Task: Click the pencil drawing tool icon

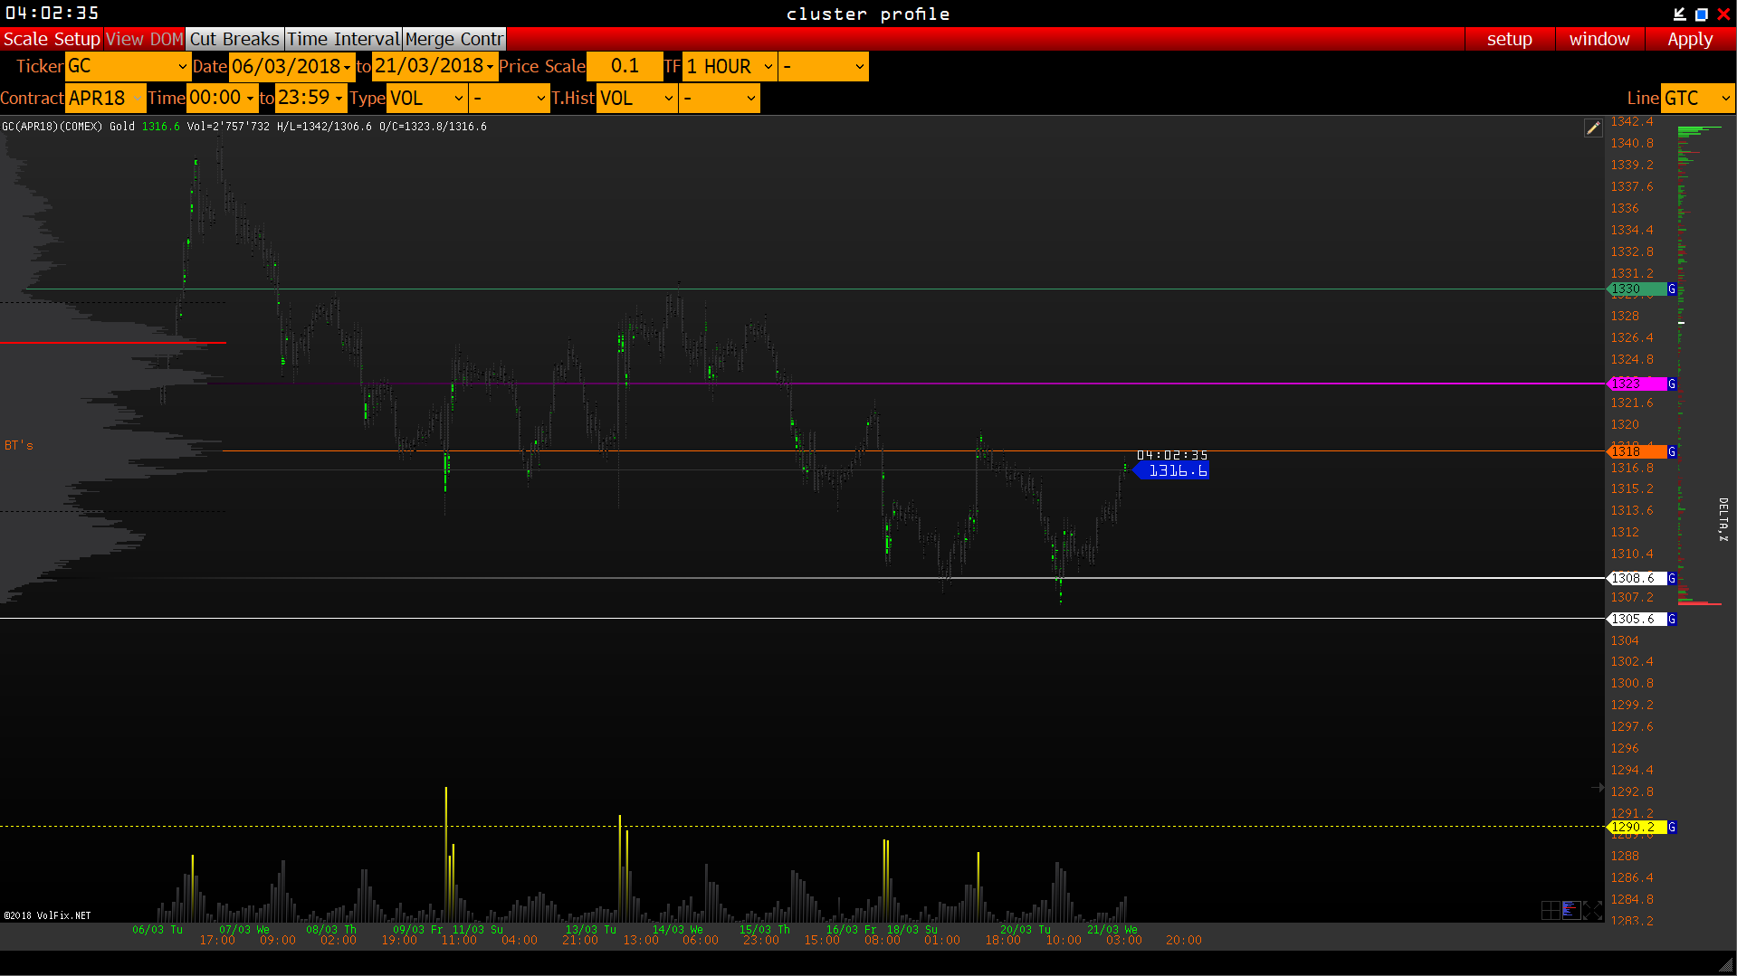Action: 1592,128
